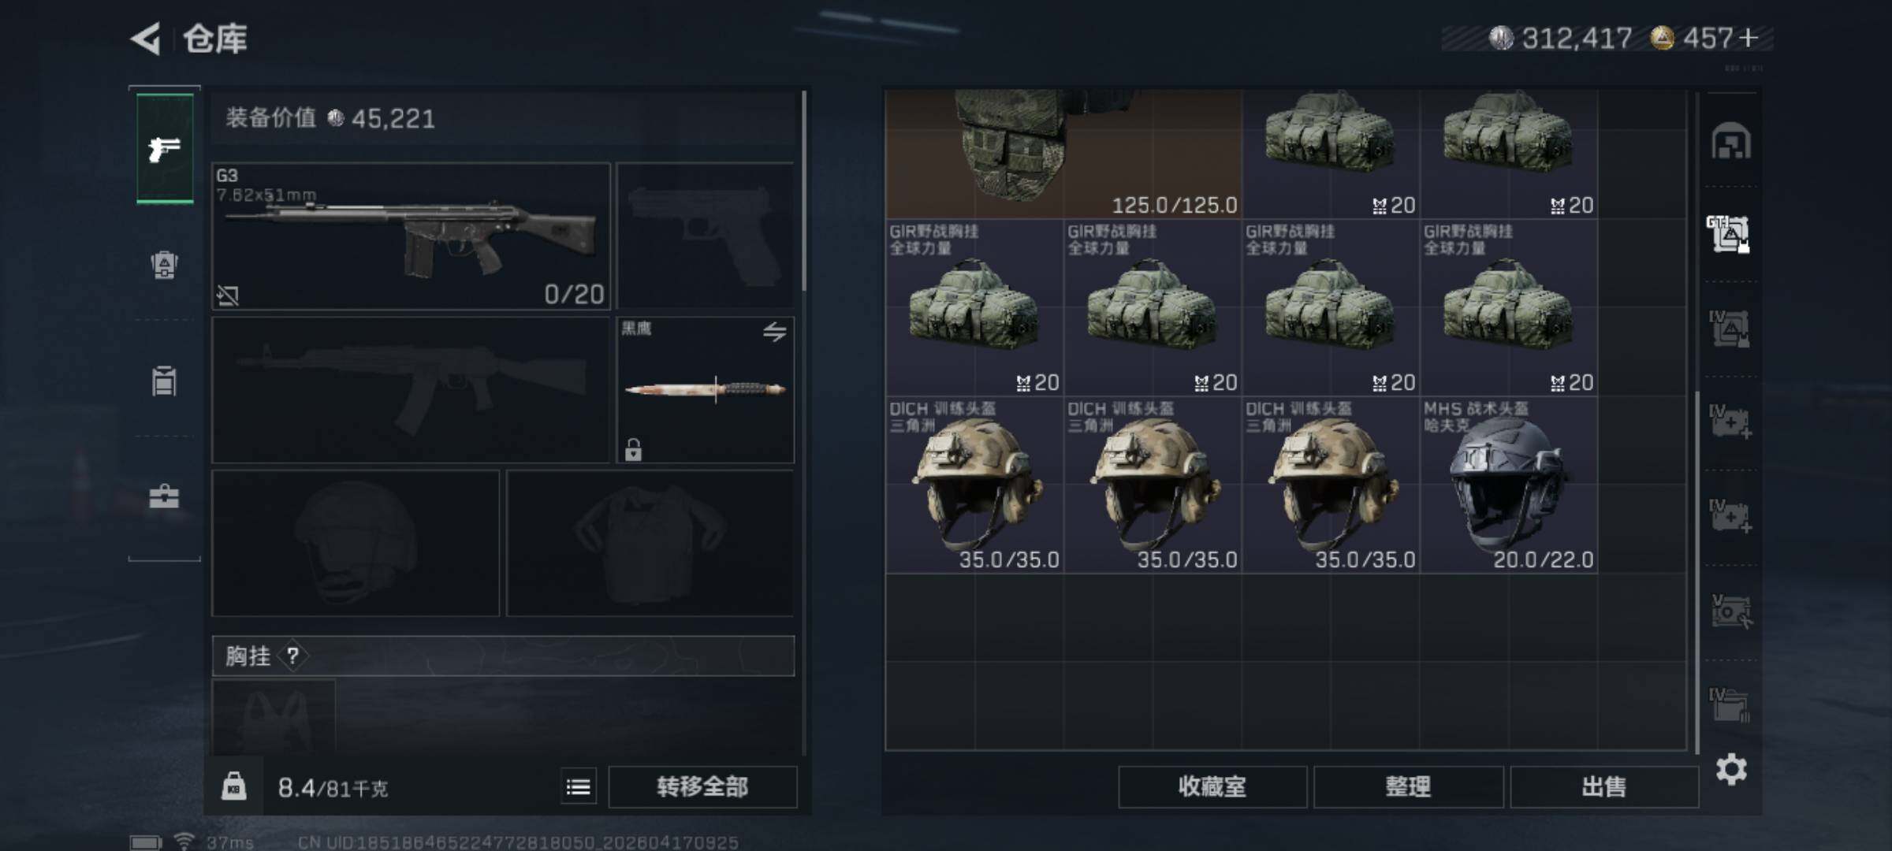Open the 收藏室 collection room

point(1212,786)
